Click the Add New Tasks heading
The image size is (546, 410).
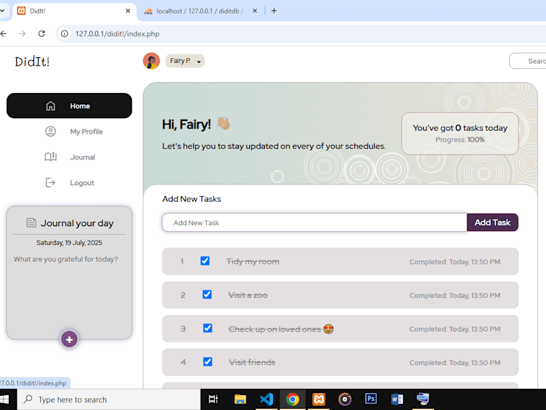[x=192, y=199]
